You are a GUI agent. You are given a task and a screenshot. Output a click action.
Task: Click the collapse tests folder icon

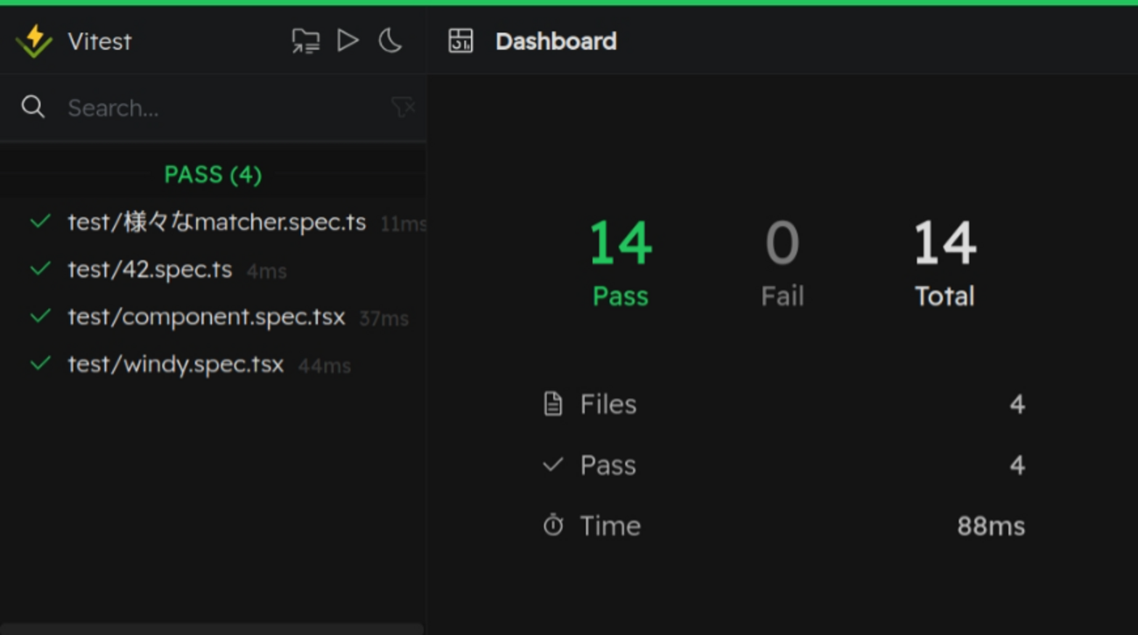tap(306, 41)
